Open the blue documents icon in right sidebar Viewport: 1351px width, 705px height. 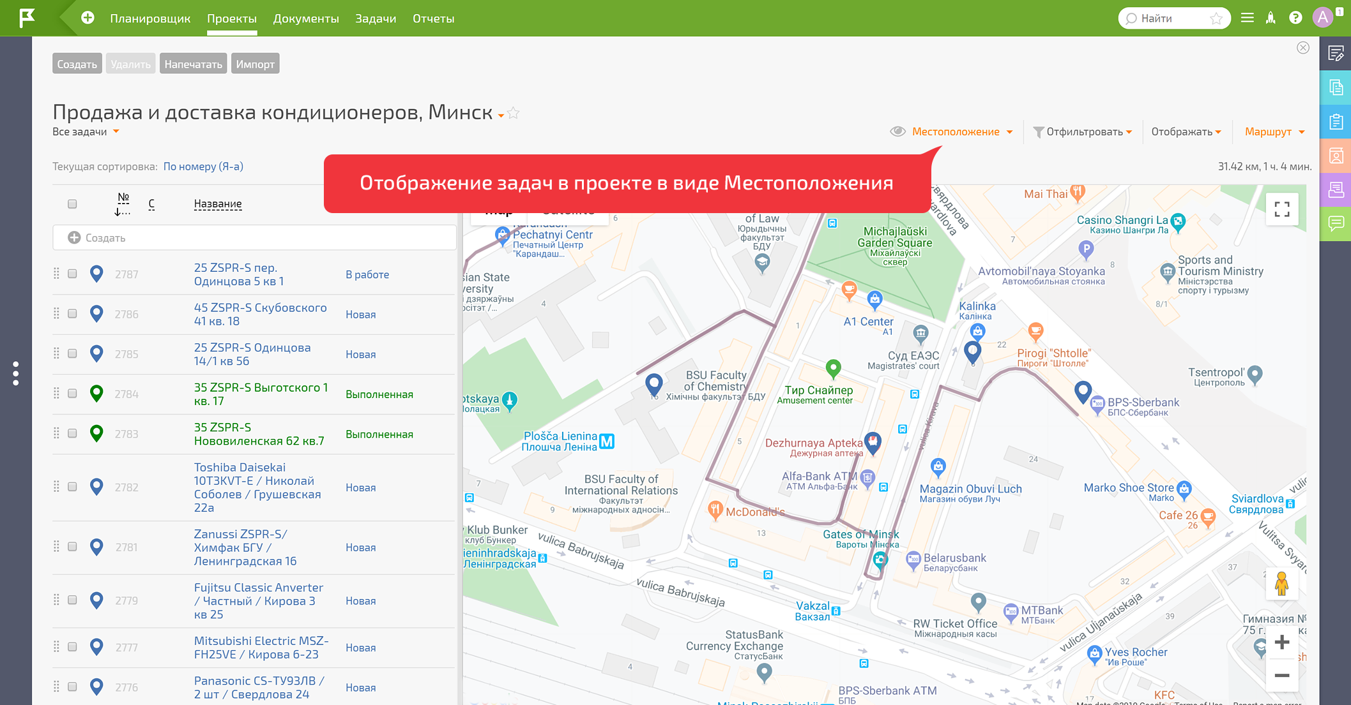pyautogui.click(x=1336, y=88)
